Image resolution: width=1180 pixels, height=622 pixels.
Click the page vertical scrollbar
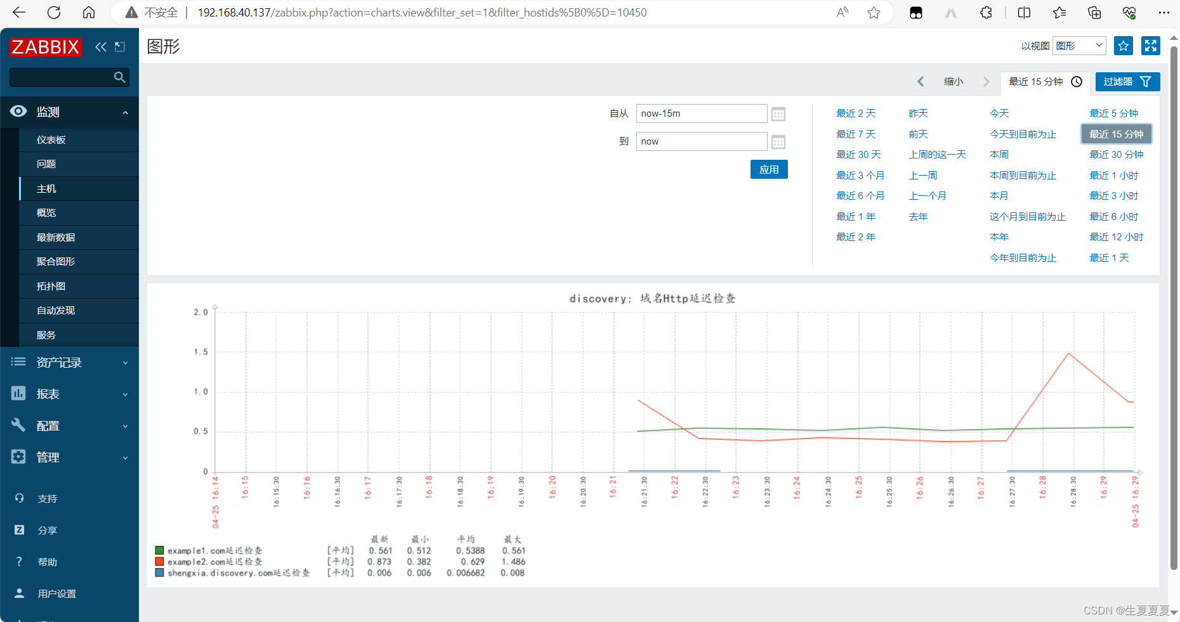tap(1174, 308)
